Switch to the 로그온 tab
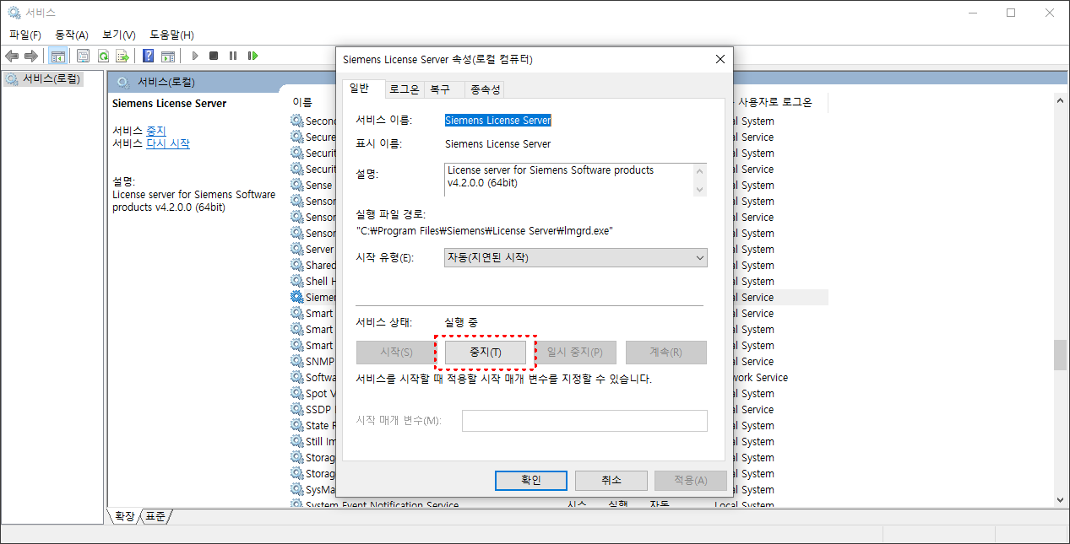The image size is (1070, 544). [x=404, y=89]
